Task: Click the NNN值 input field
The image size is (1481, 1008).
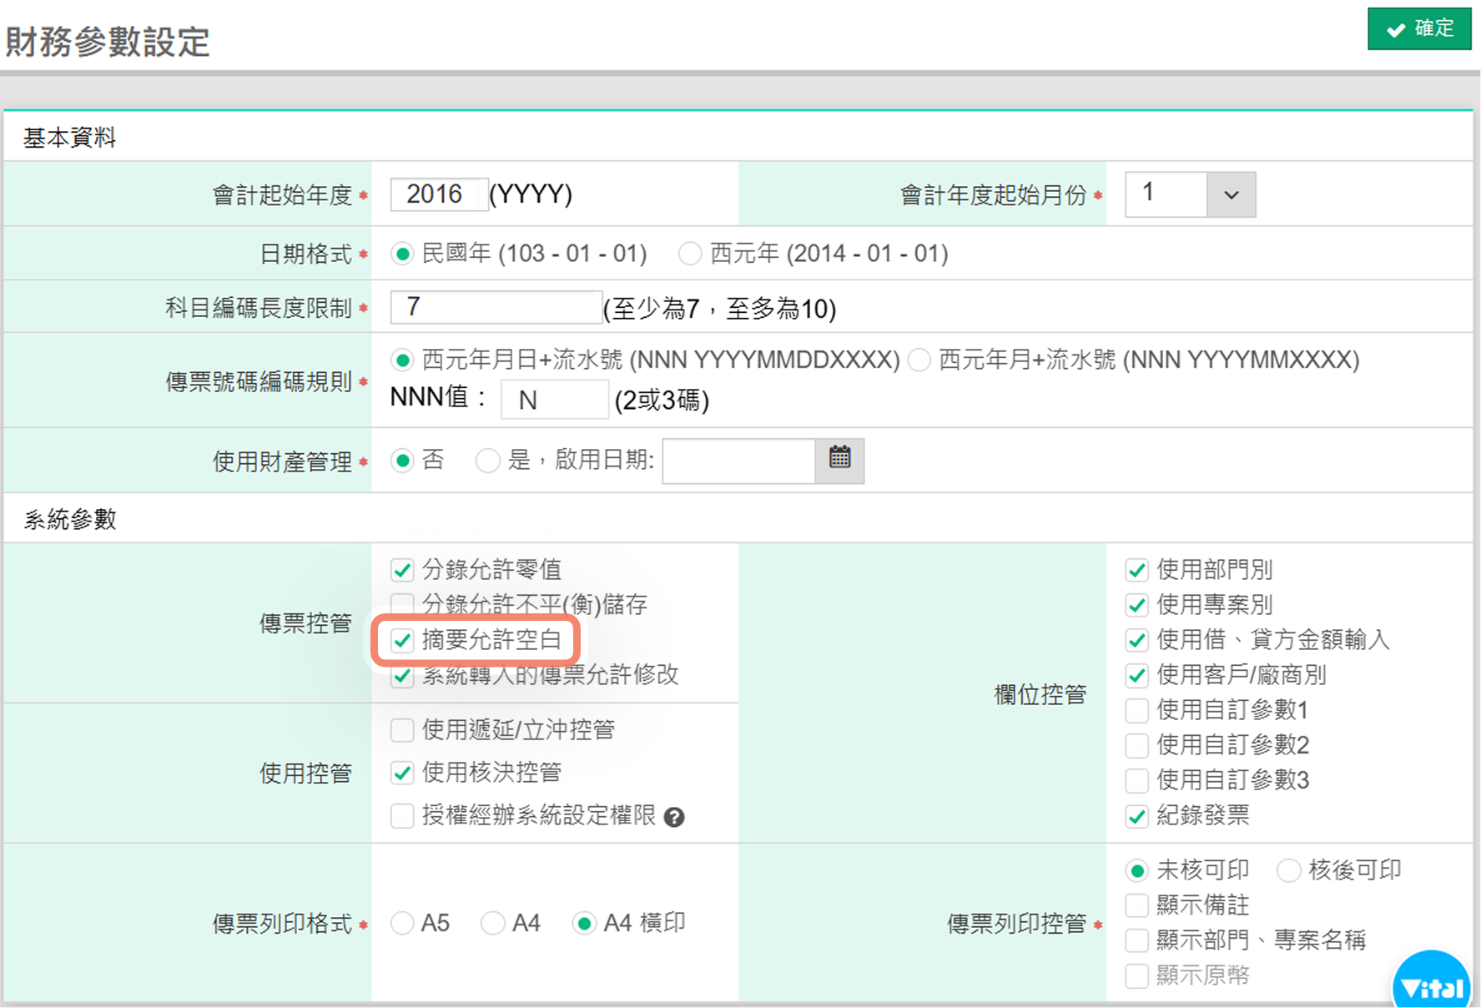Action: (x=554, y=400)
